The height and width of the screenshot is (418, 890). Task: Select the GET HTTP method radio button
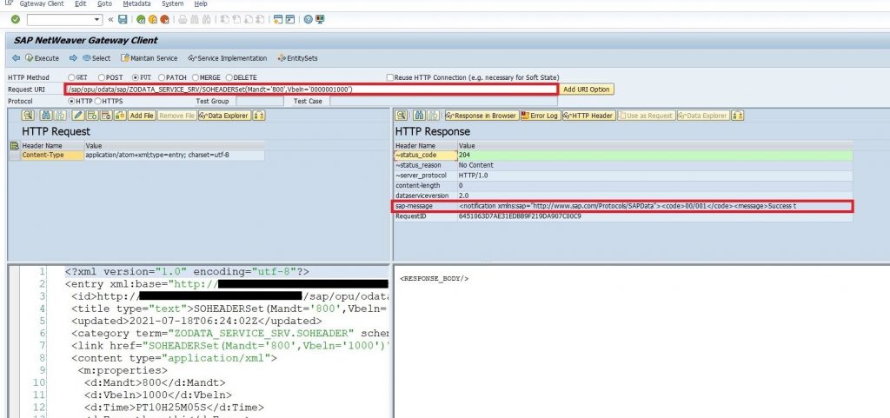[x=71, y=77]
